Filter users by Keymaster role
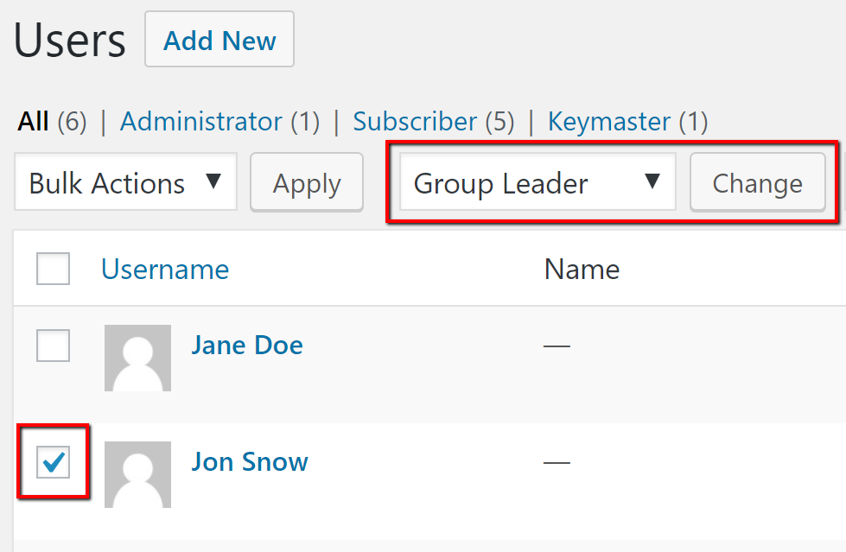 (609, 122)
